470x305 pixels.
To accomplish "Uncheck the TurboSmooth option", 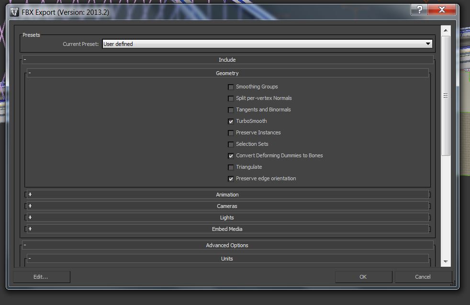I will [x=231, y=121].
